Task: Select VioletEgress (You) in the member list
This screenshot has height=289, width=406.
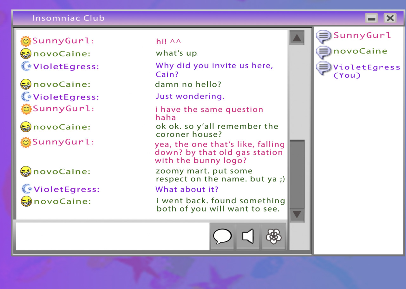Action: coord(366,71)
